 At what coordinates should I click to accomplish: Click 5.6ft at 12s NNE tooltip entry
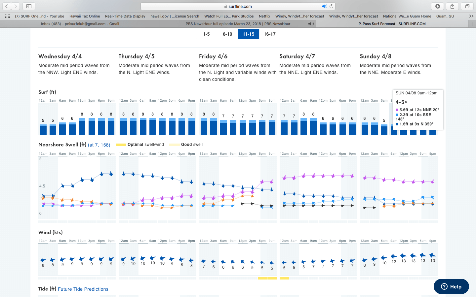[x=417, y=110]
